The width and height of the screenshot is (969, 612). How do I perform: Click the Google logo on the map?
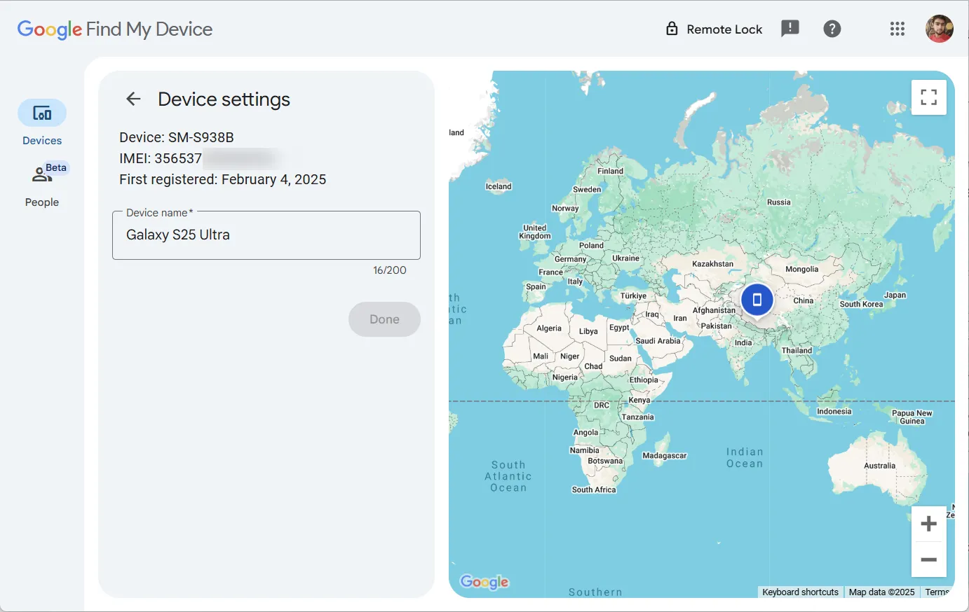(x=484, y=582)
